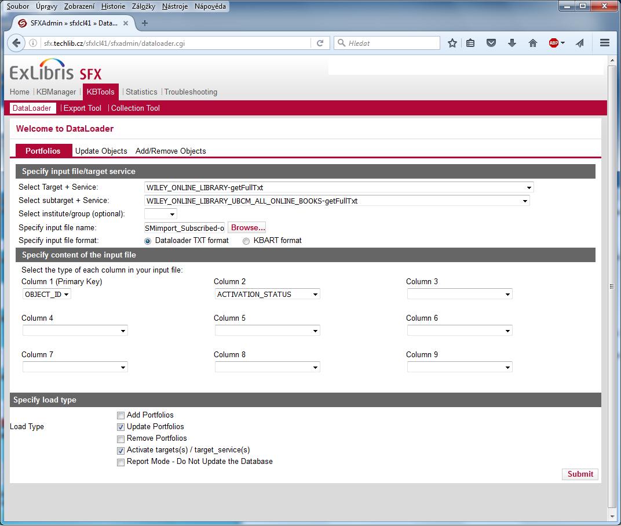Switch to the Add/Remove Objects tab
The image size is (621, 526).
[171, 151]
